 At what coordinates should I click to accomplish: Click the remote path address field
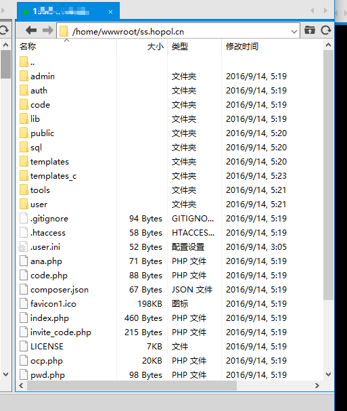tap(178, 31)
